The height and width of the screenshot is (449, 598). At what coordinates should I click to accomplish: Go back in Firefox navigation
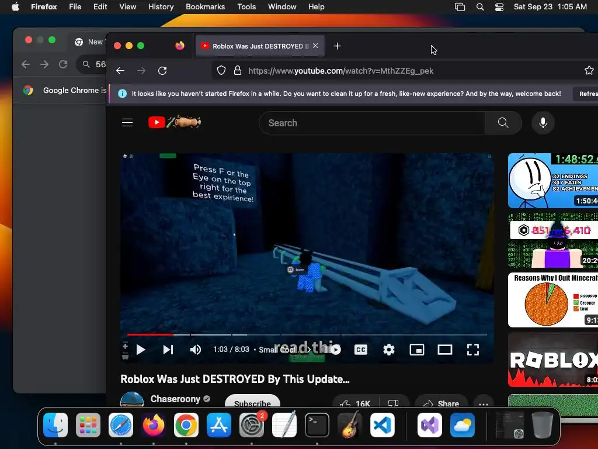click(120, 71)
